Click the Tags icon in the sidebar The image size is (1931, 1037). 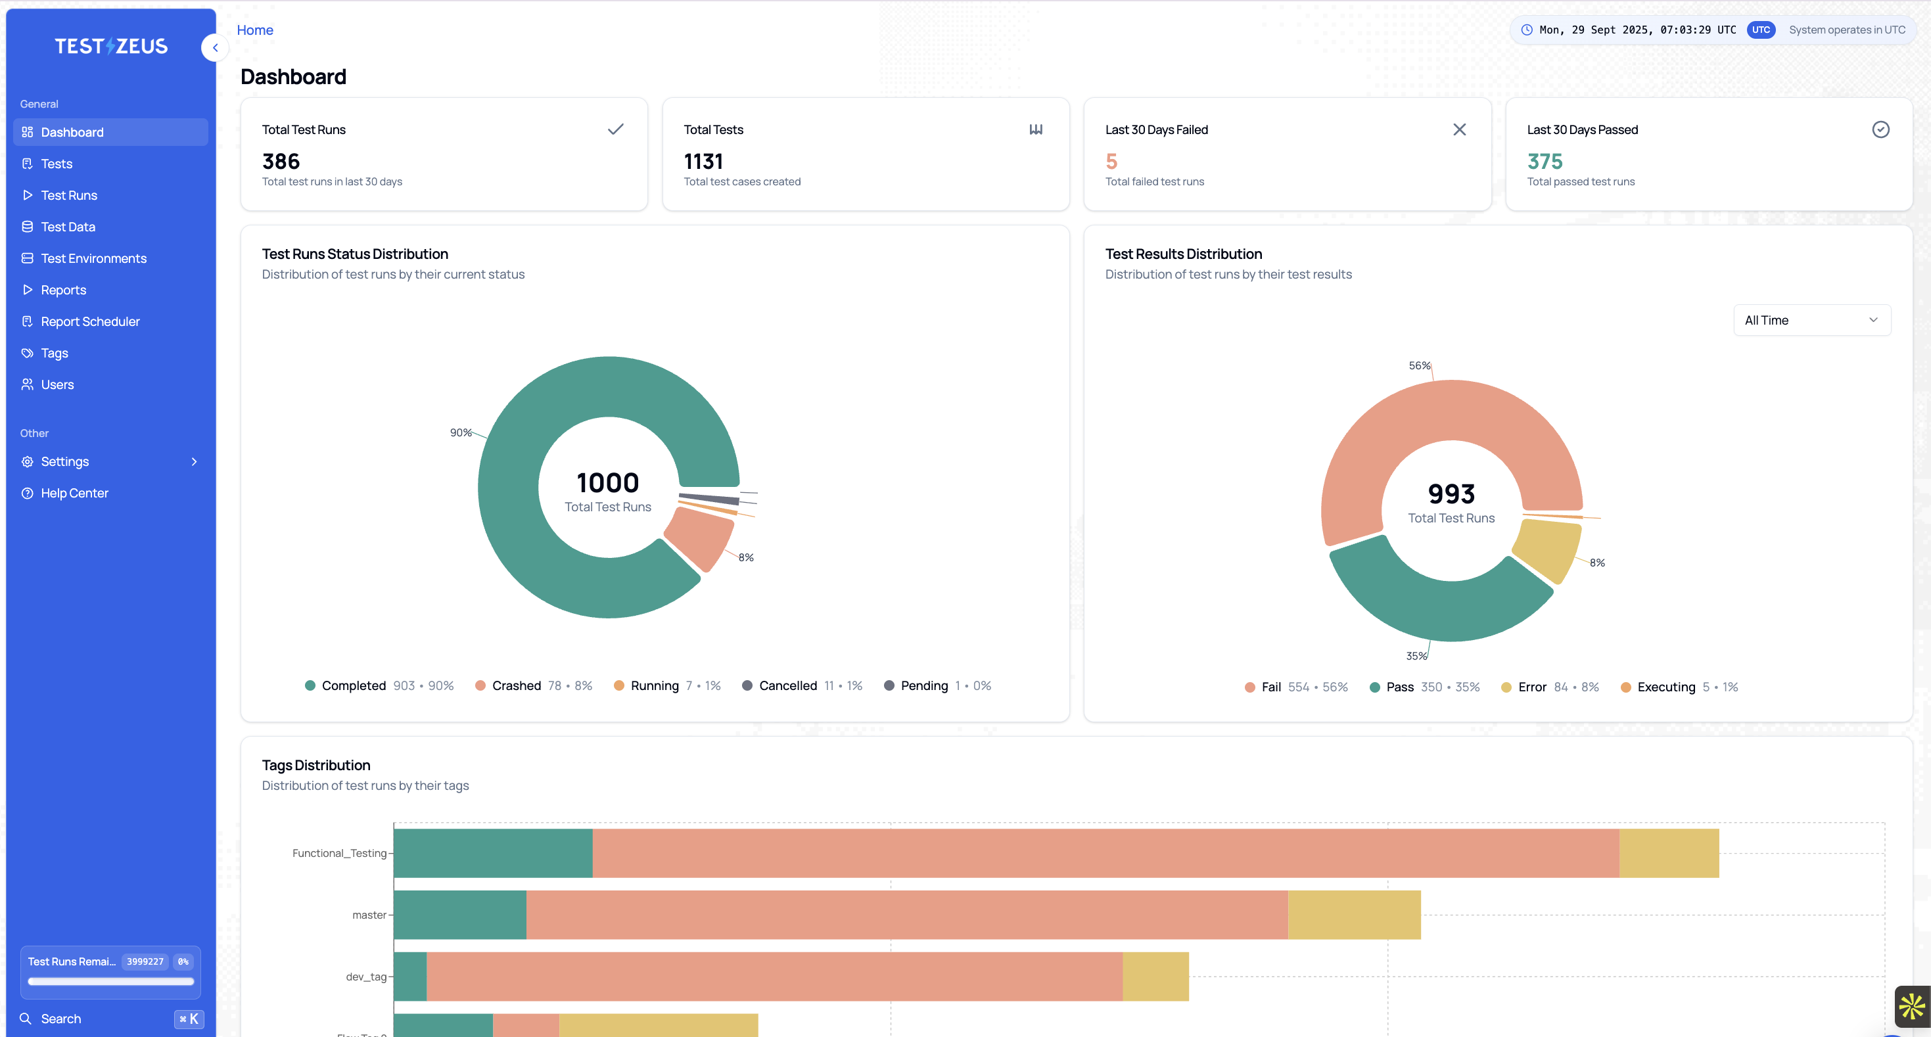27,353
